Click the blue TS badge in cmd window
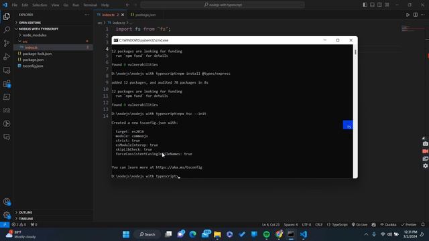This screenshot has width=429, height=241. (348, 125)
